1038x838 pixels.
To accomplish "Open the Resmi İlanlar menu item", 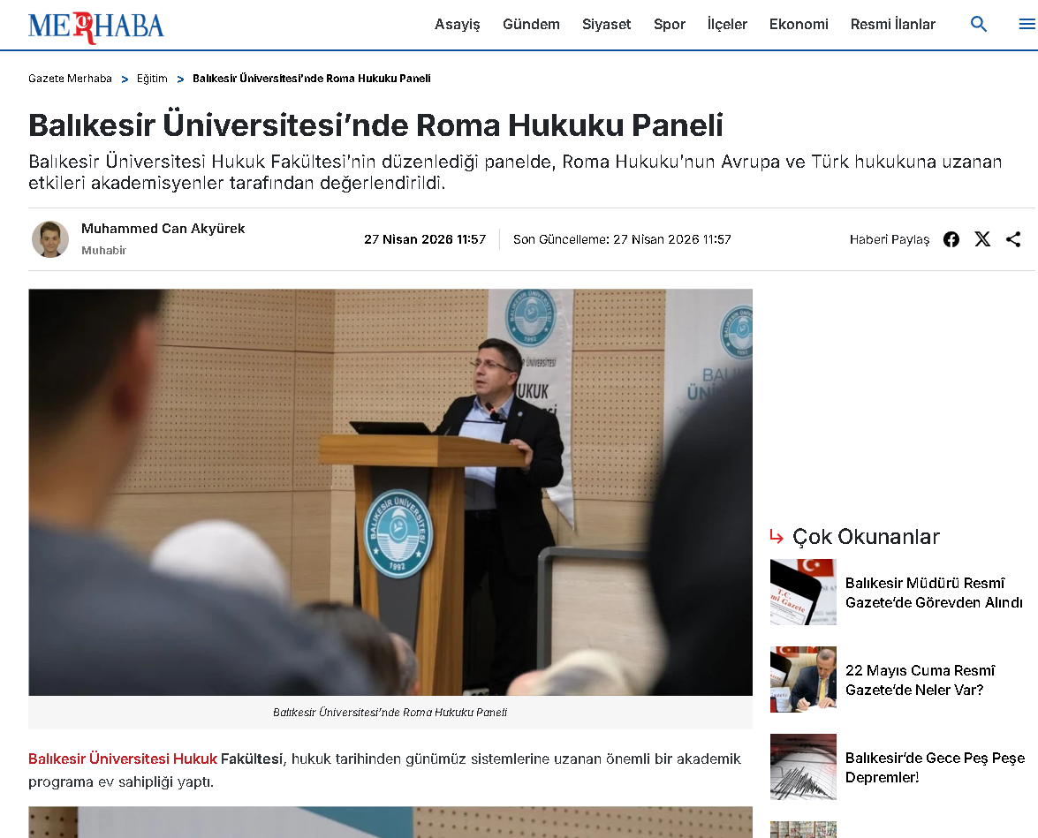I will [892, 25].
